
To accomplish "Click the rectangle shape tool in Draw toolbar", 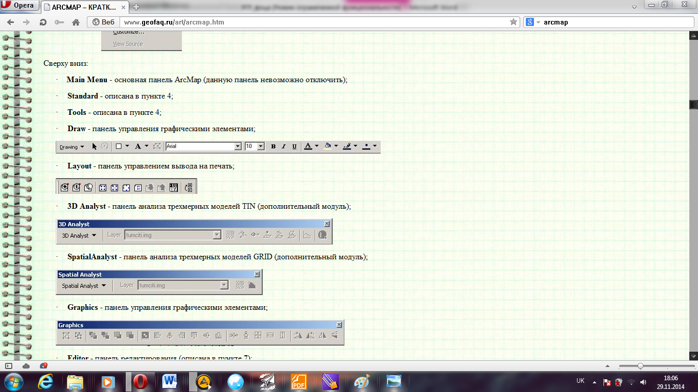I will pos(119,146).
